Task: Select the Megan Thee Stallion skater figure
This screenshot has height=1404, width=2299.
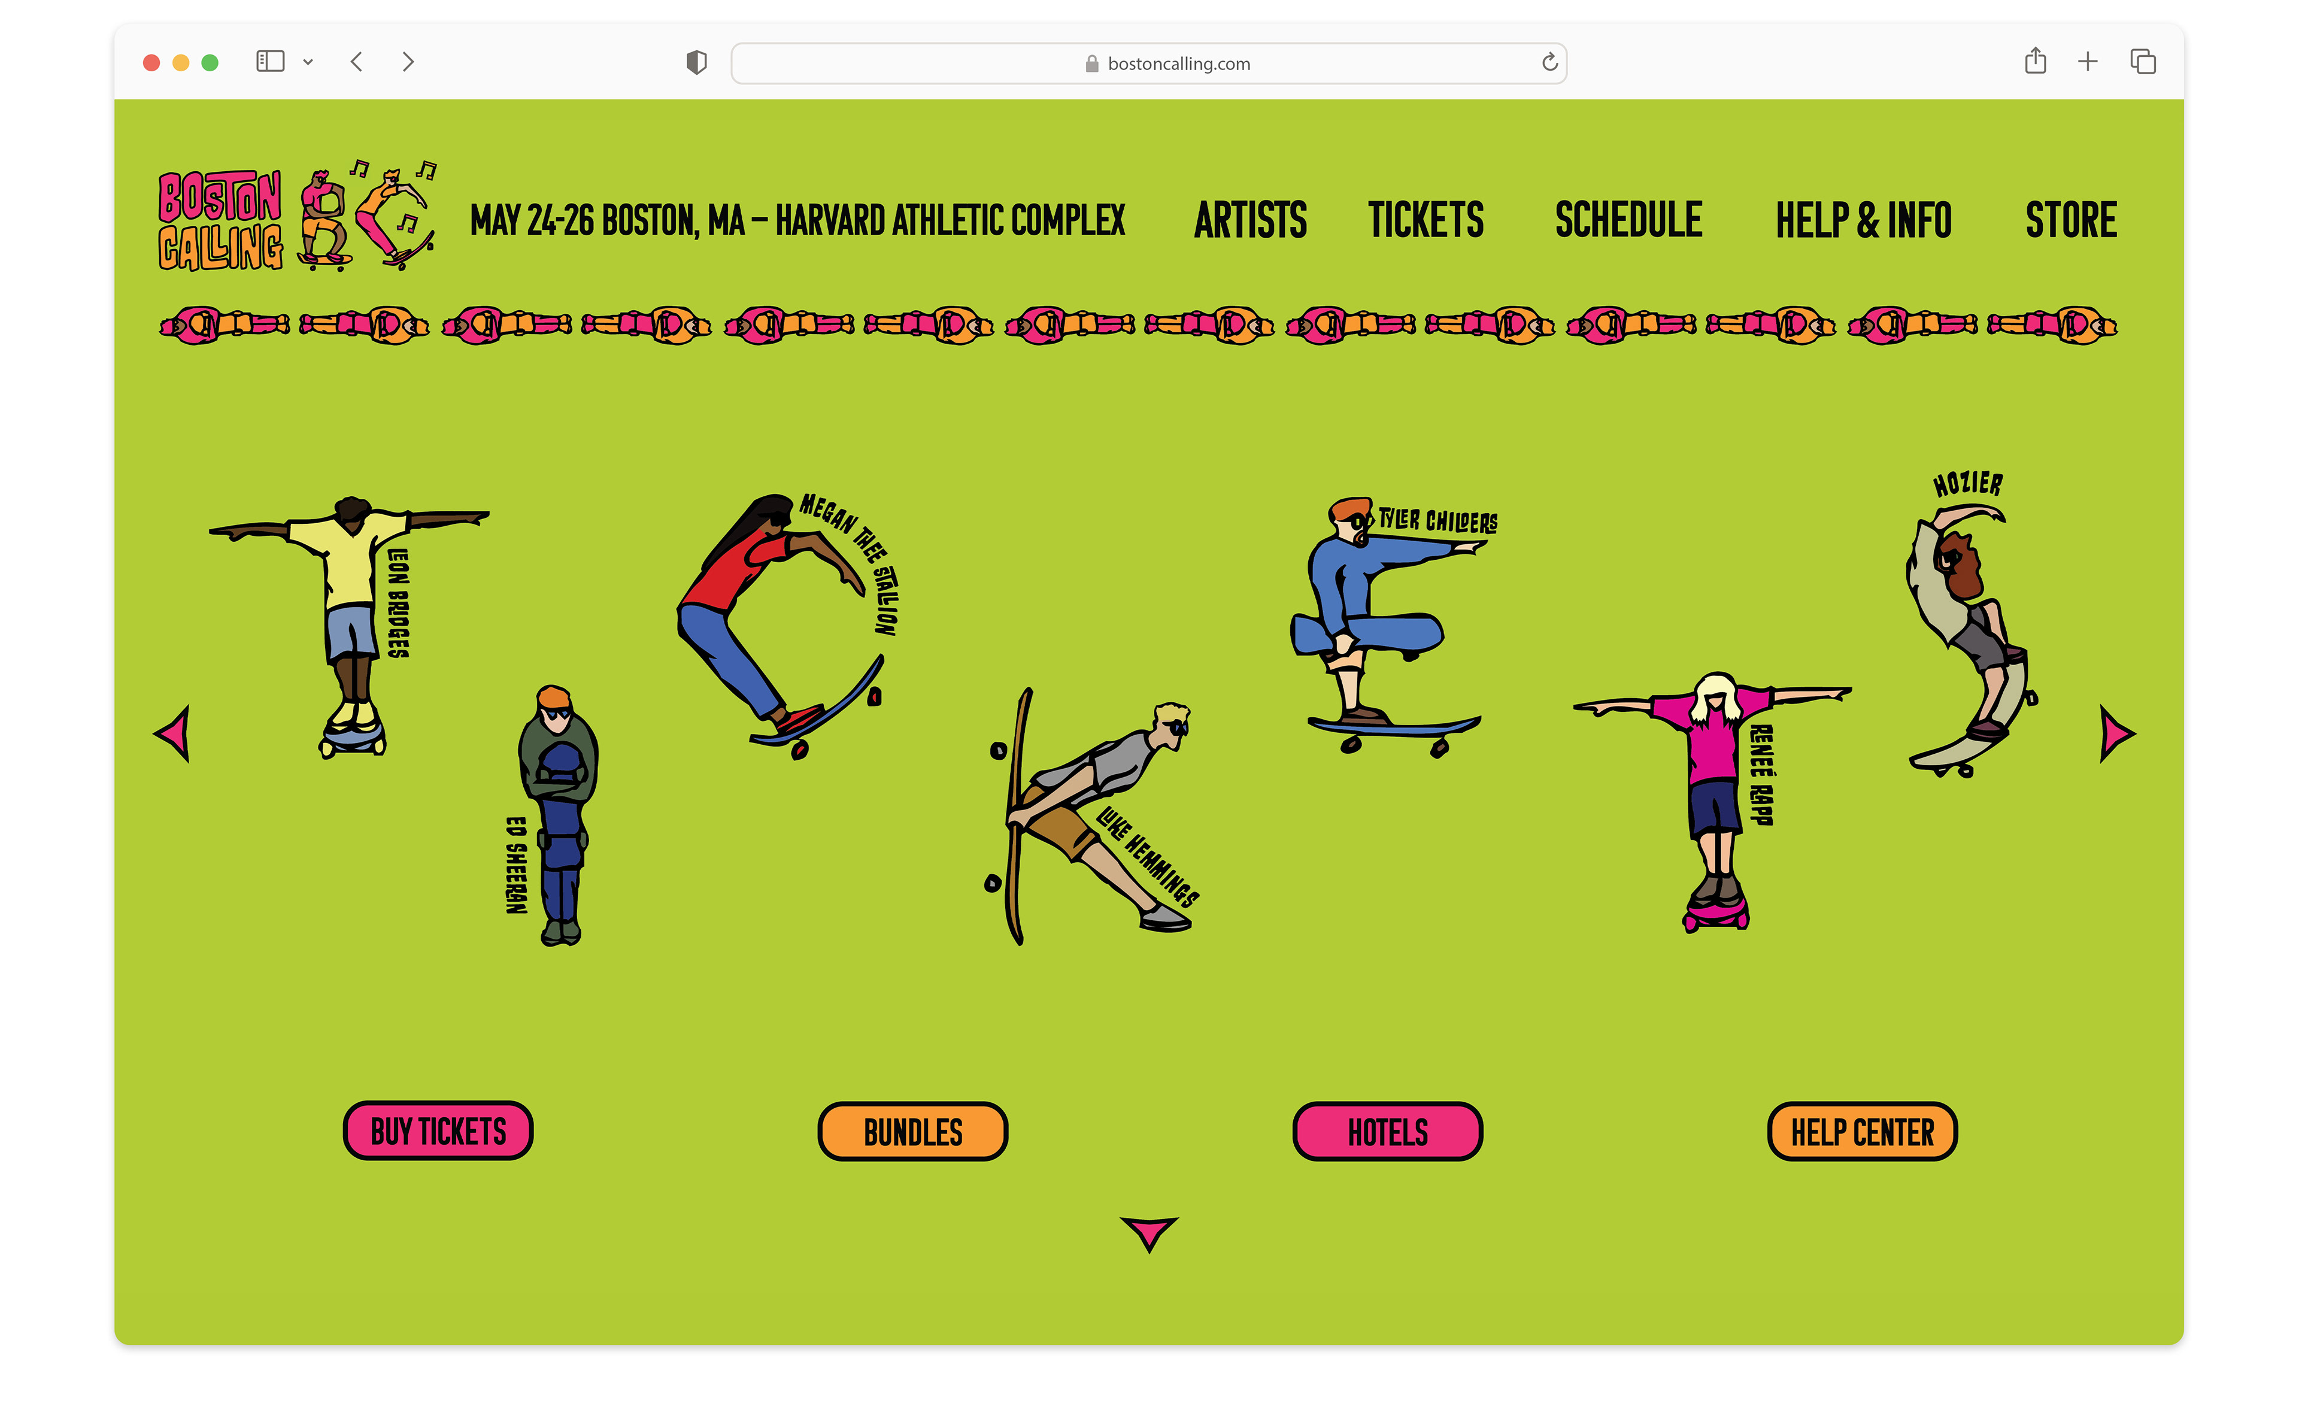Action: point(780,626)
